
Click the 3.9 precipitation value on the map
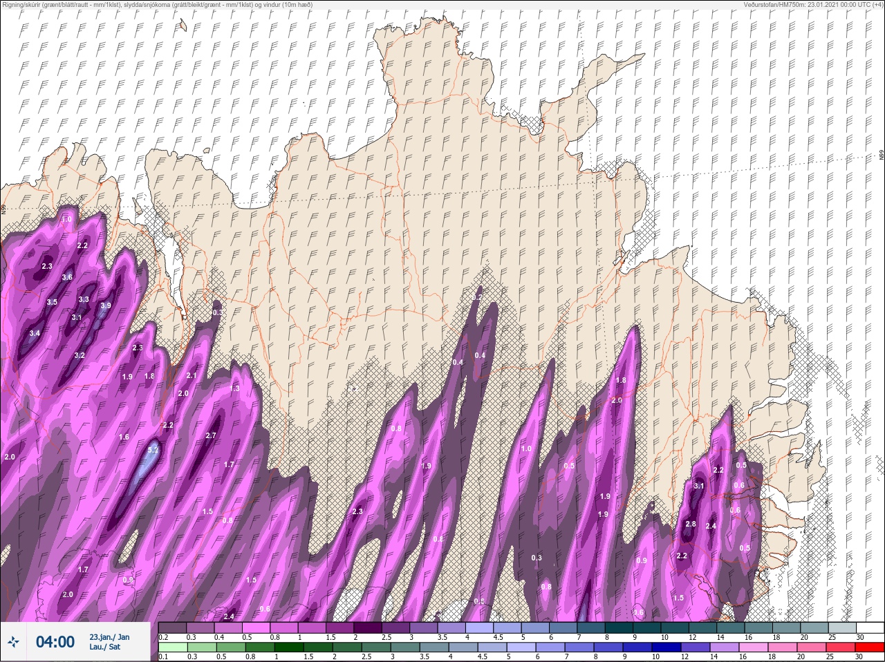pyautogui.click(x=106, y=306)
